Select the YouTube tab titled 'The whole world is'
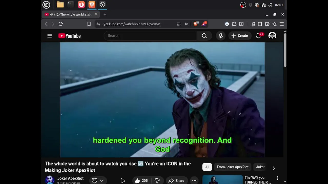 pos(71,14)
